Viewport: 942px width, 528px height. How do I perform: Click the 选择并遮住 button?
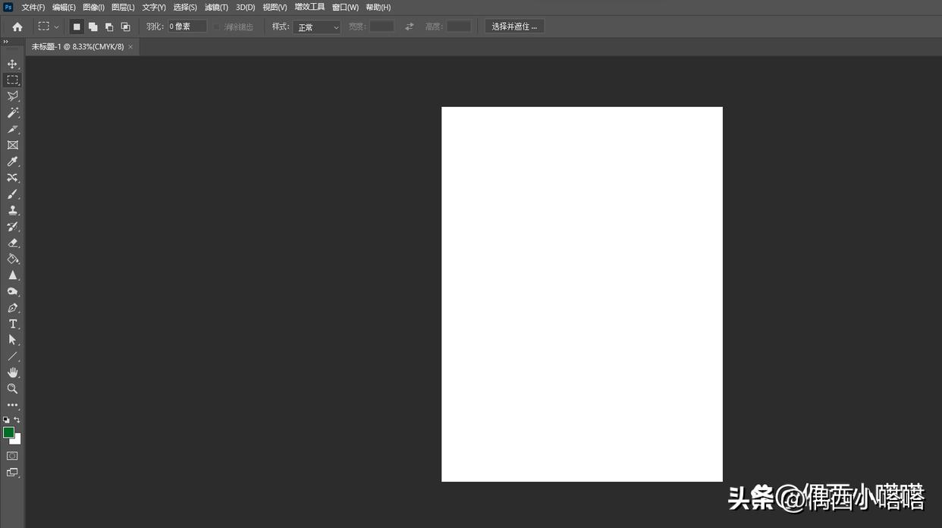514,27
